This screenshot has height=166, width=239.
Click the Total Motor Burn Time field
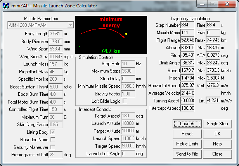tap(56, 102)
